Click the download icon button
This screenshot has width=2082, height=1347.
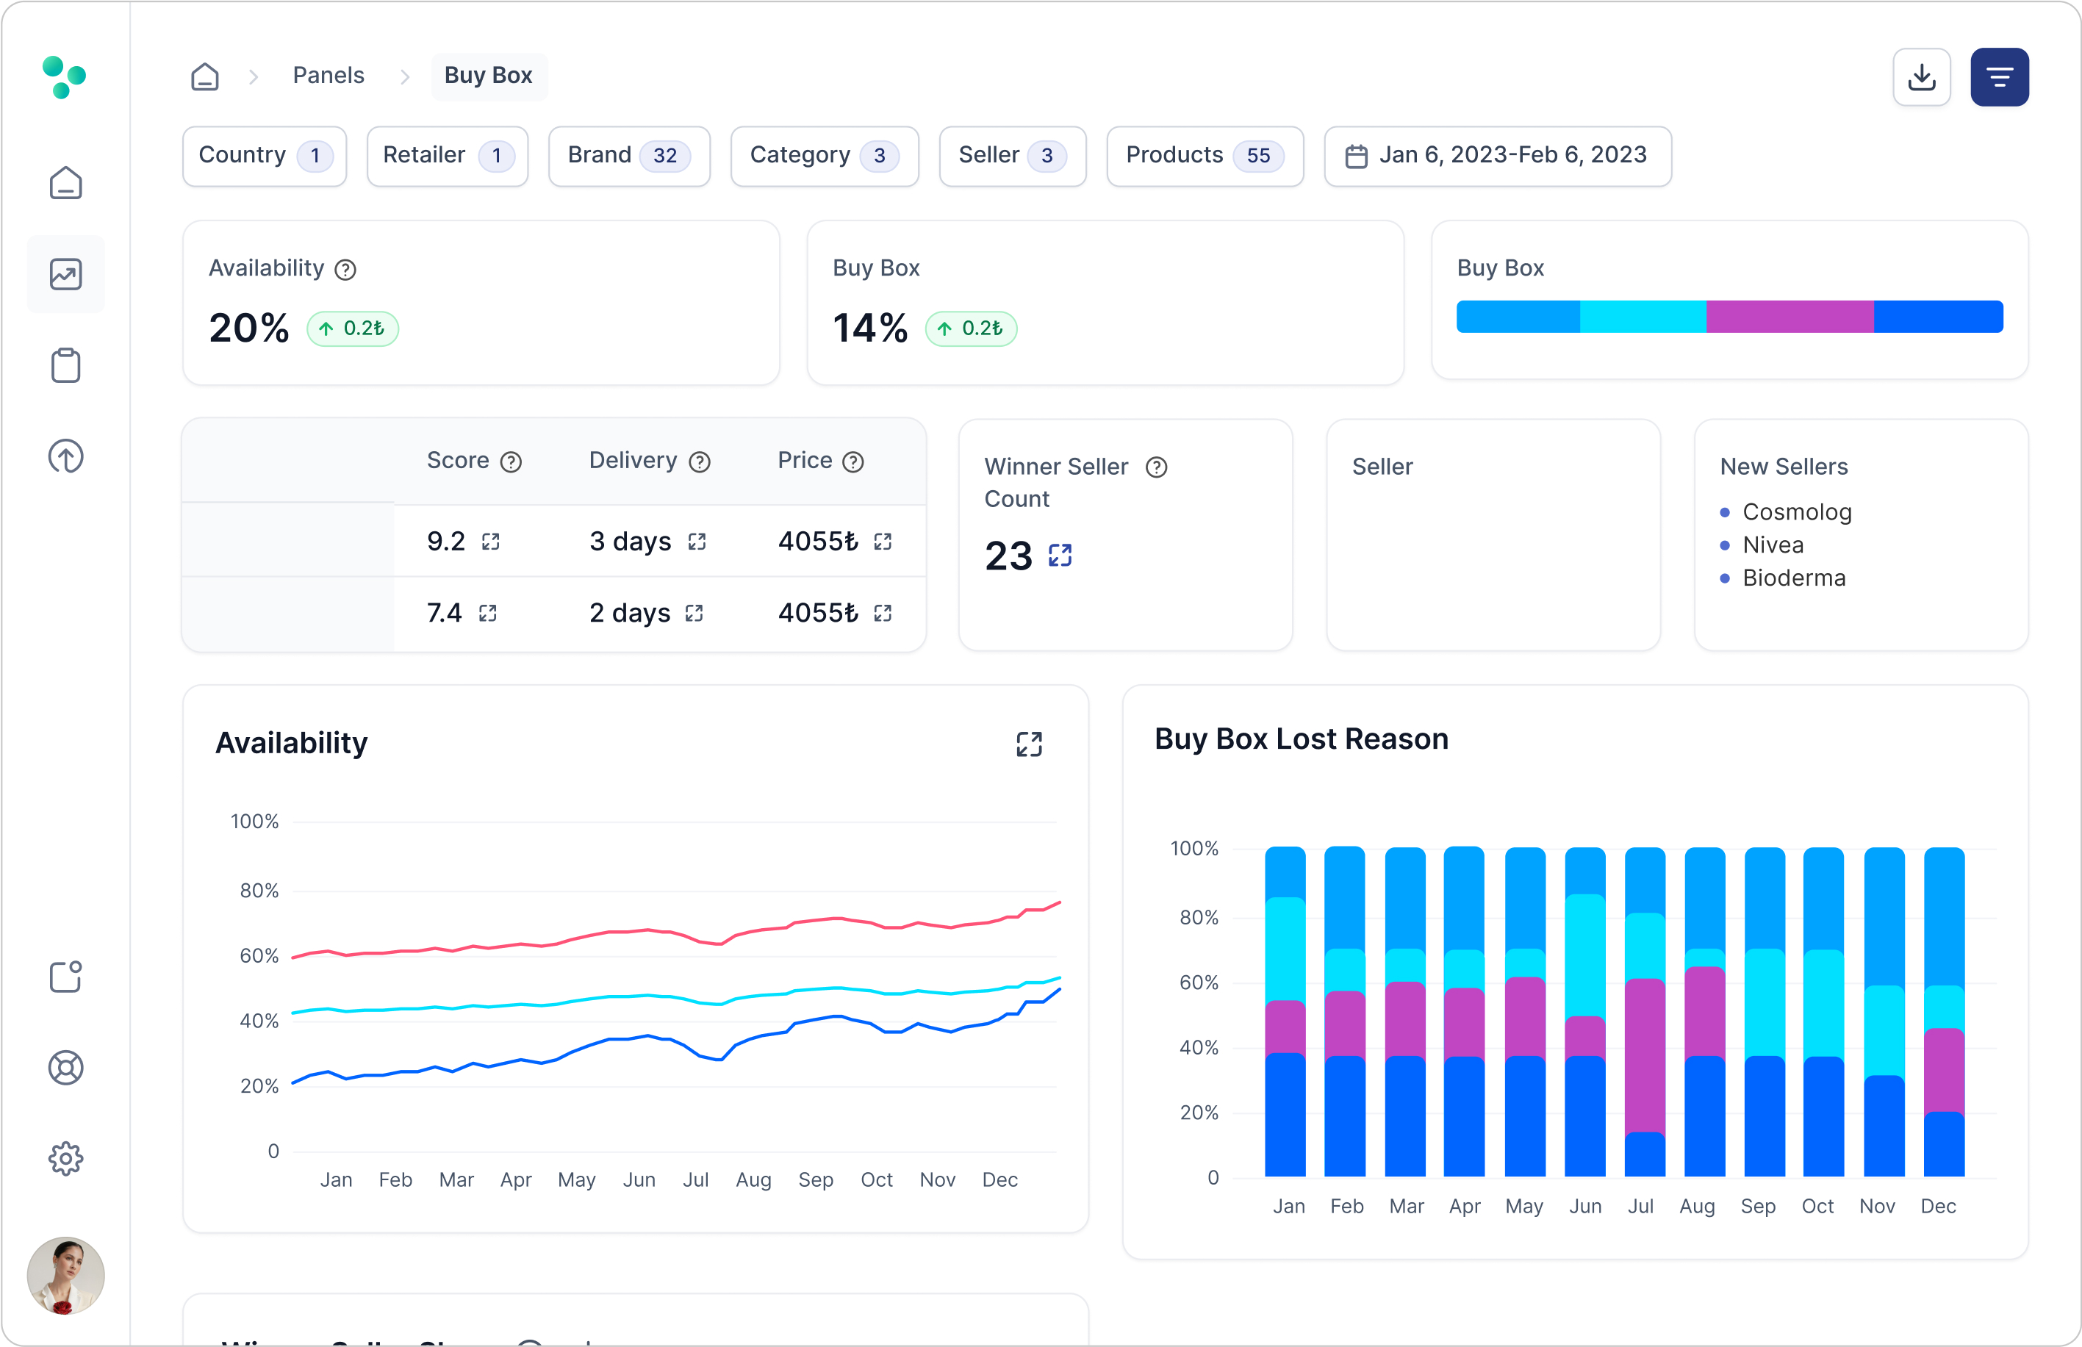tap(1921, 77)
